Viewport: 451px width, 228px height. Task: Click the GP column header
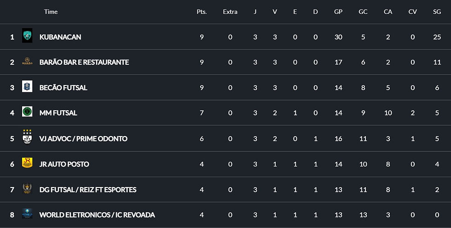click(x=338, y=12)
